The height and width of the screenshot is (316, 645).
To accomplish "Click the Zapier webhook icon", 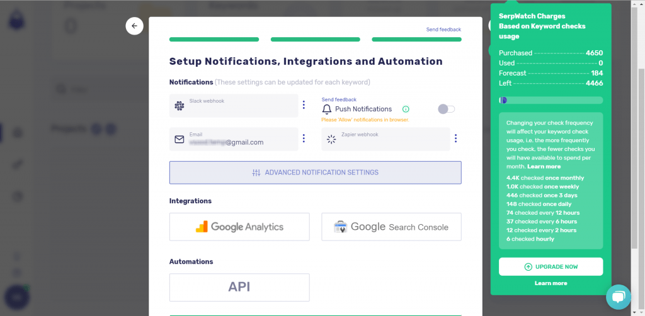I will tap(331, 139).
